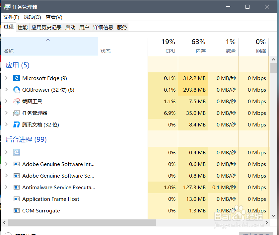279x235 pixels.
Task: Sort by the CPU column header
Action: (163, 46)
